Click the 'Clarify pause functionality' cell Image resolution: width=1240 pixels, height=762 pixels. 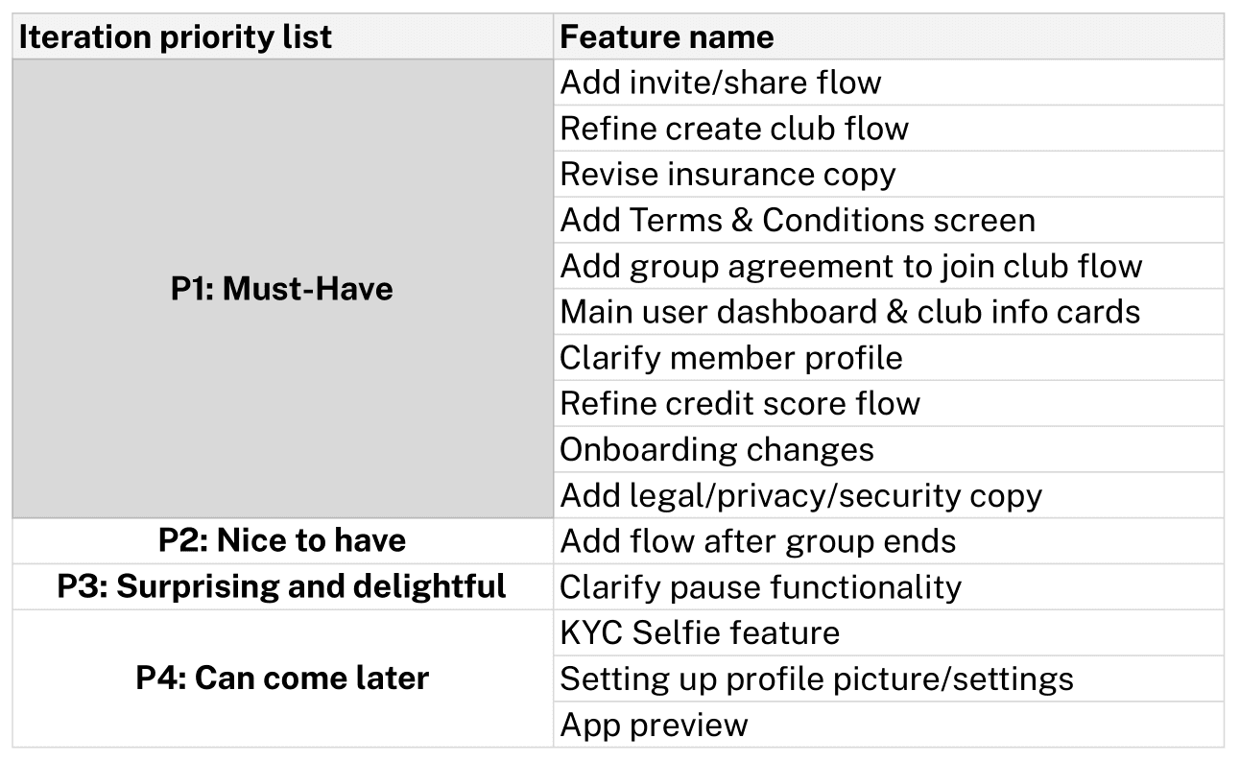[889, 586]
